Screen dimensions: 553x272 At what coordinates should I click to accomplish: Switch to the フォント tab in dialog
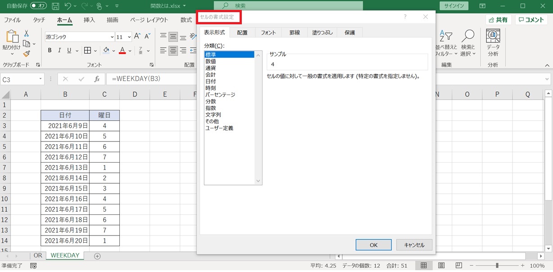pyautogui.click(x=268, y=32)
